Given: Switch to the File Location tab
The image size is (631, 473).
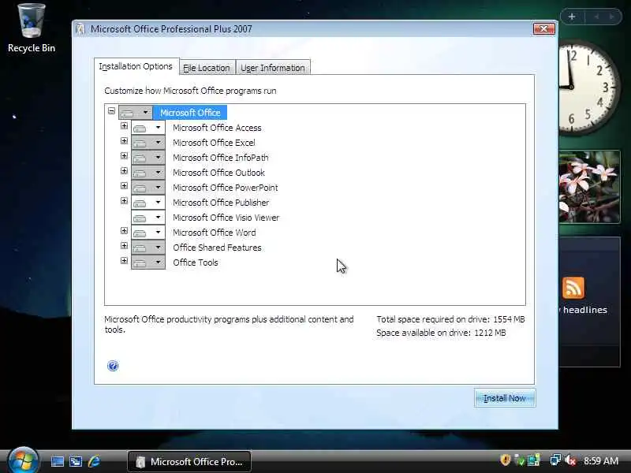Looking at the screenshot, I should [x=207, y=68].
